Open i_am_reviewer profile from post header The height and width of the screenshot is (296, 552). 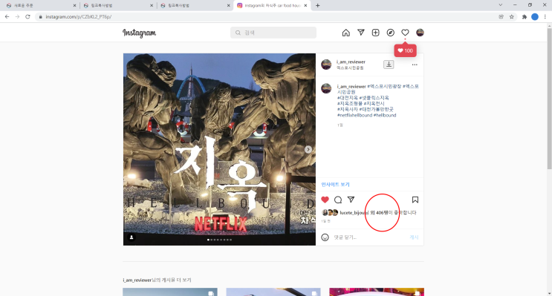[x=351, y=62]
